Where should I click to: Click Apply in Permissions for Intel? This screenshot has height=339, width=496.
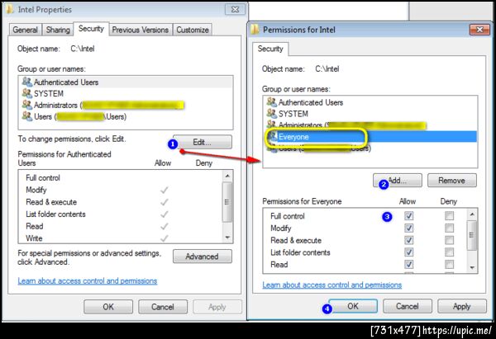pyautogui.click(x=462, y=306)
